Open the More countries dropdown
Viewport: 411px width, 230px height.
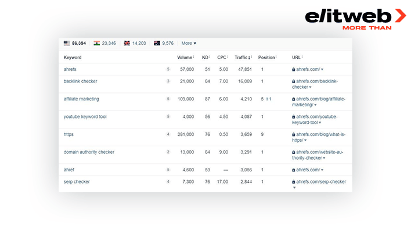[189, 44]
